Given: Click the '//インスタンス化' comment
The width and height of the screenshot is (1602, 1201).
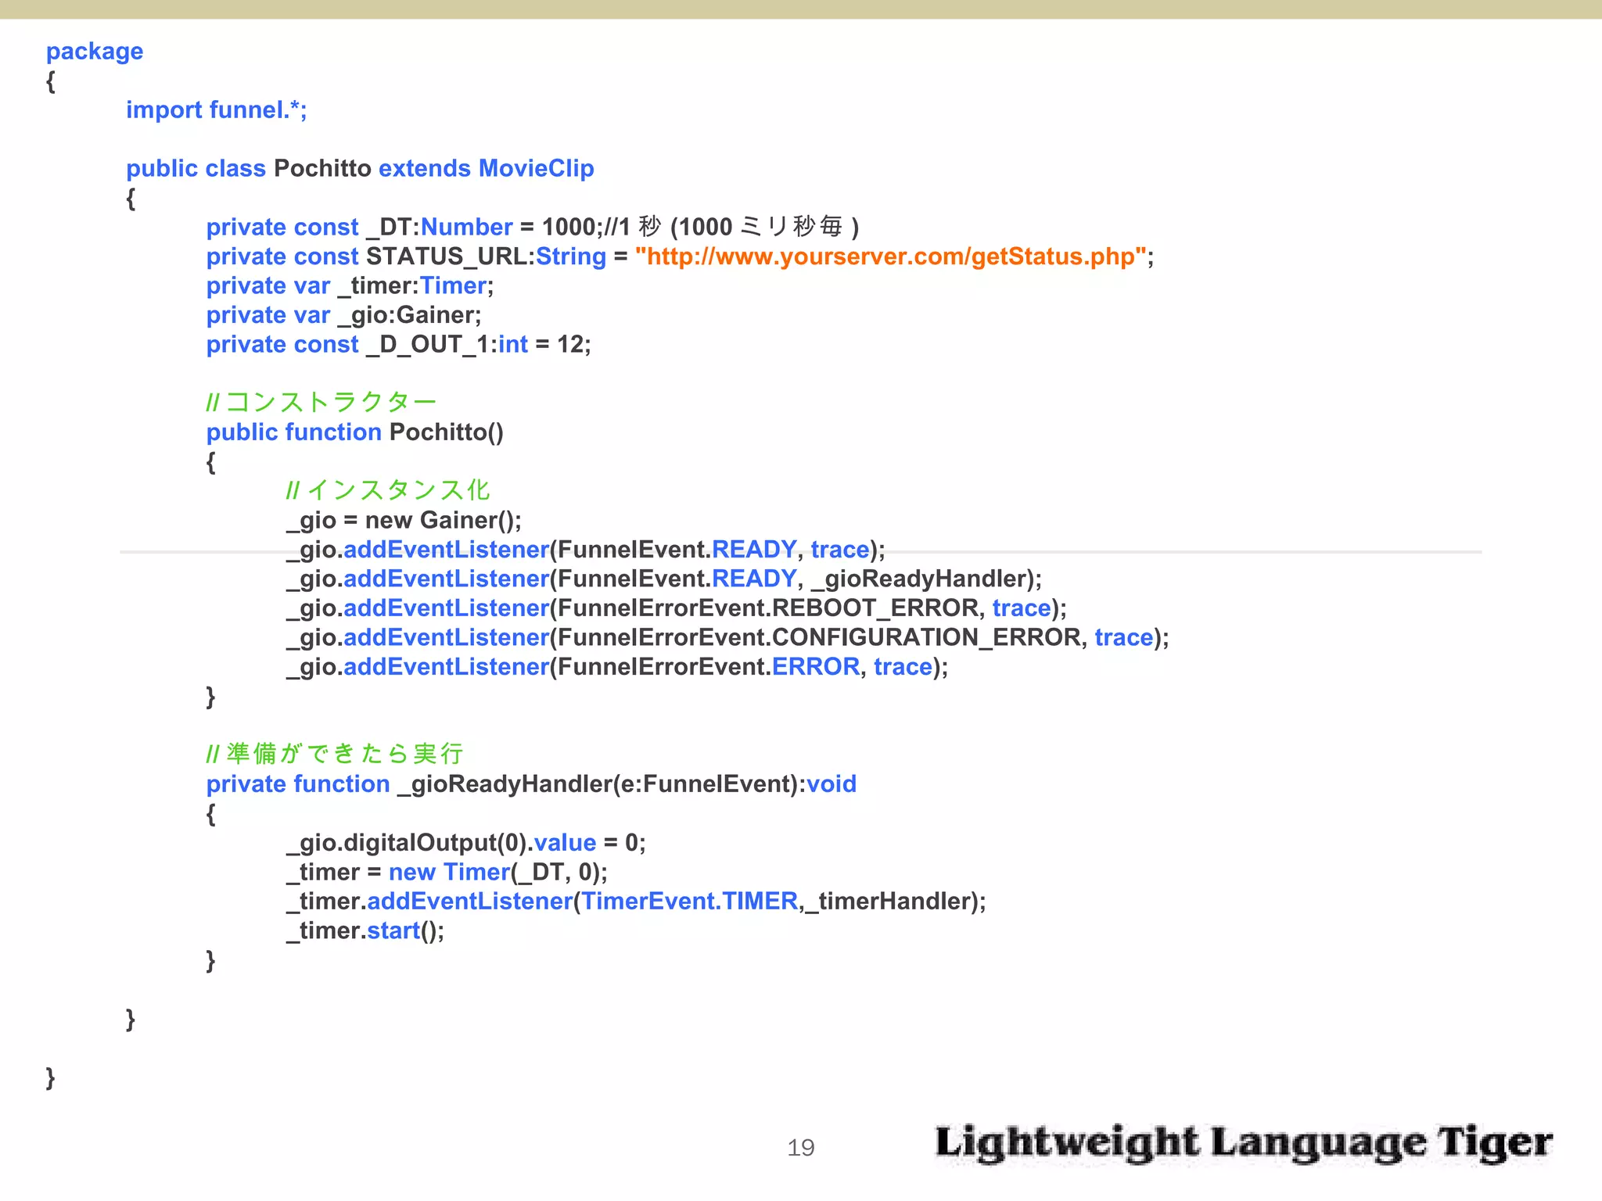Looking at the screenshot, I should [388, 490].
